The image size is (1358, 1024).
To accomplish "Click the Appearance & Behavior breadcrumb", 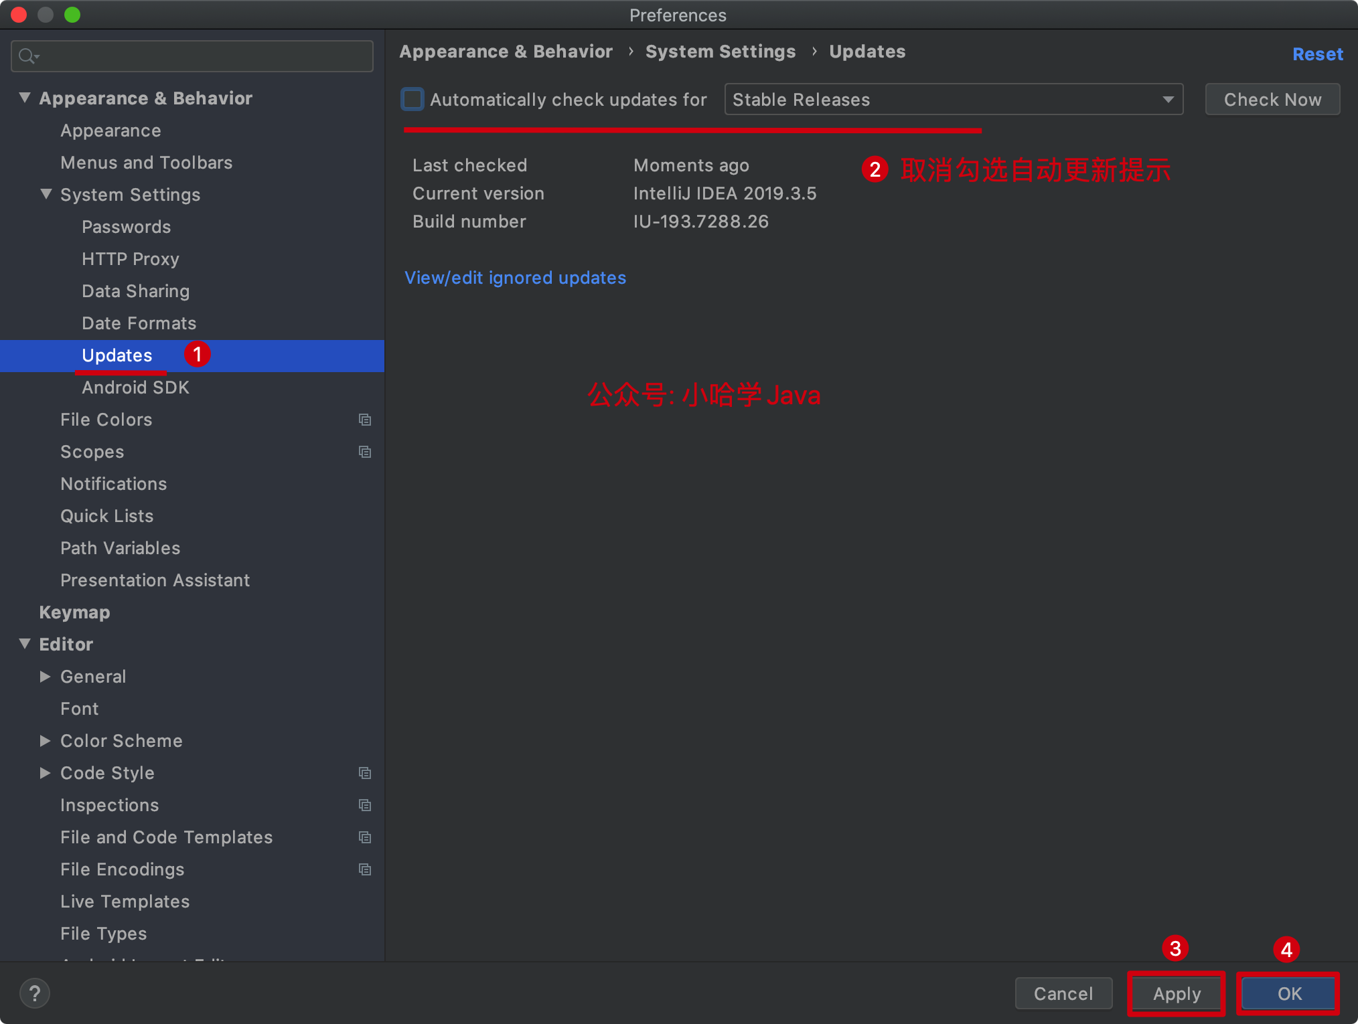I will click(506, 52).
